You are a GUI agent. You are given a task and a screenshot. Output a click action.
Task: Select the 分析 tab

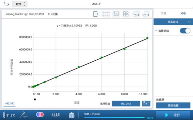(183, 13)
